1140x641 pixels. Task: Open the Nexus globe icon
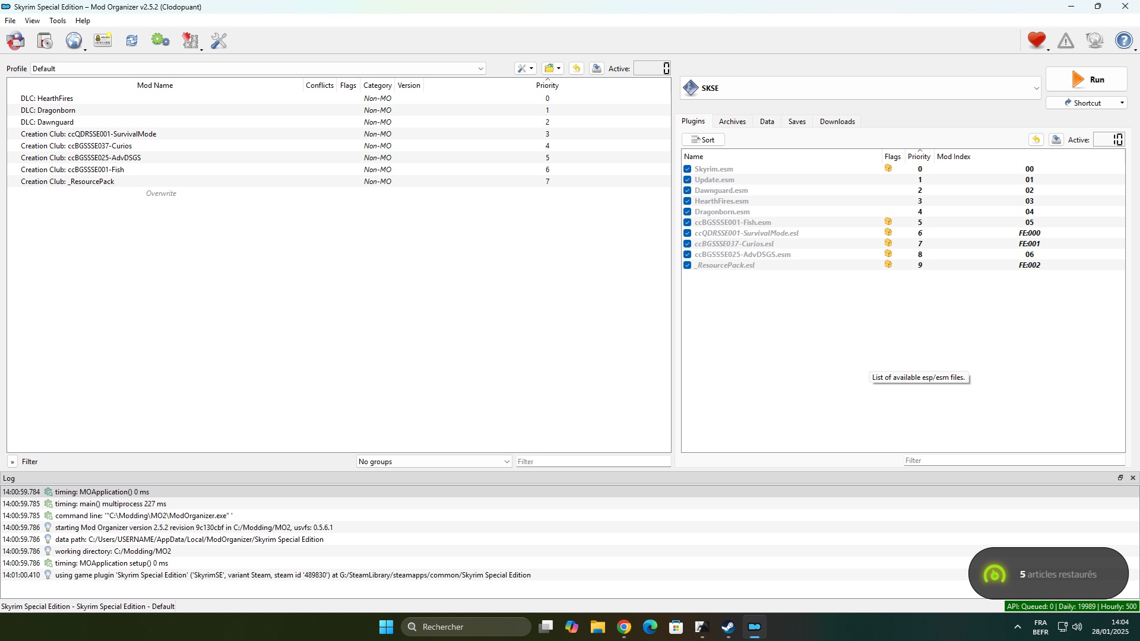(74, 41)
